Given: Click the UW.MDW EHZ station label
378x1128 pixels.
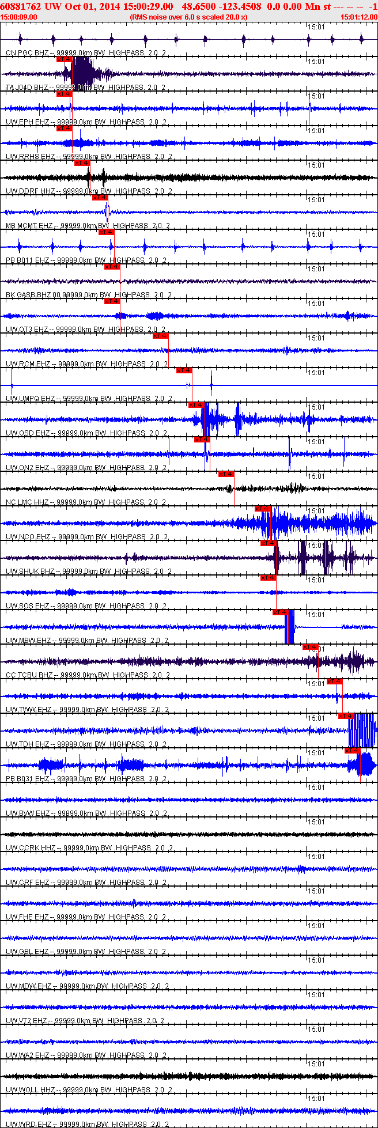Looking at the screenshot, I should (x=86, y=986).
